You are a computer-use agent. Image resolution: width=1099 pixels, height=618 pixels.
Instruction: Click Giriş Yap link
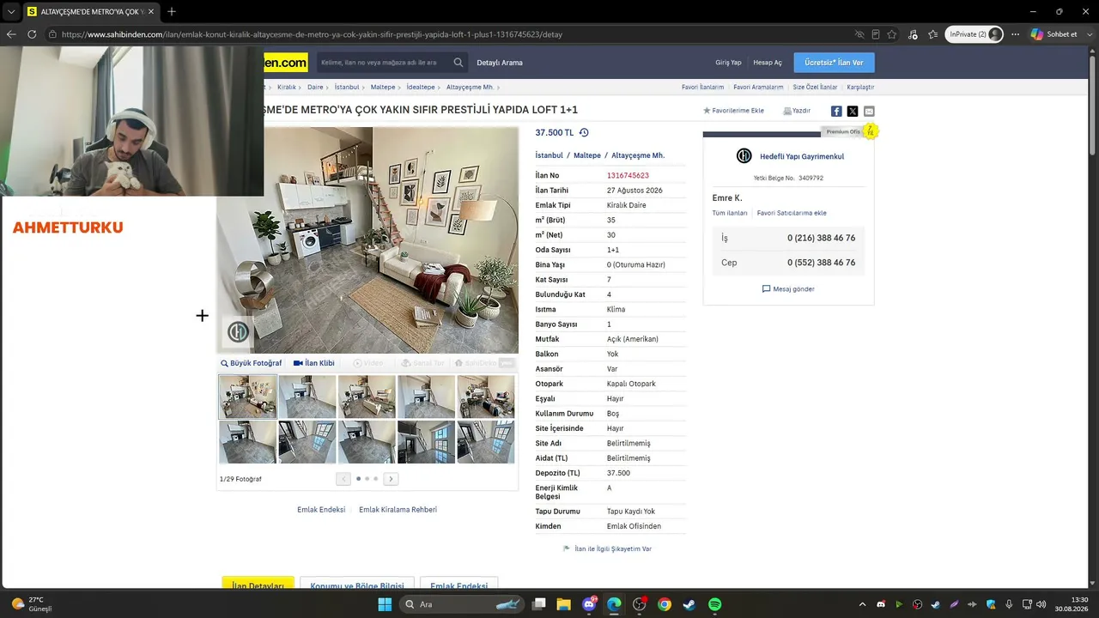click(728, 63)
